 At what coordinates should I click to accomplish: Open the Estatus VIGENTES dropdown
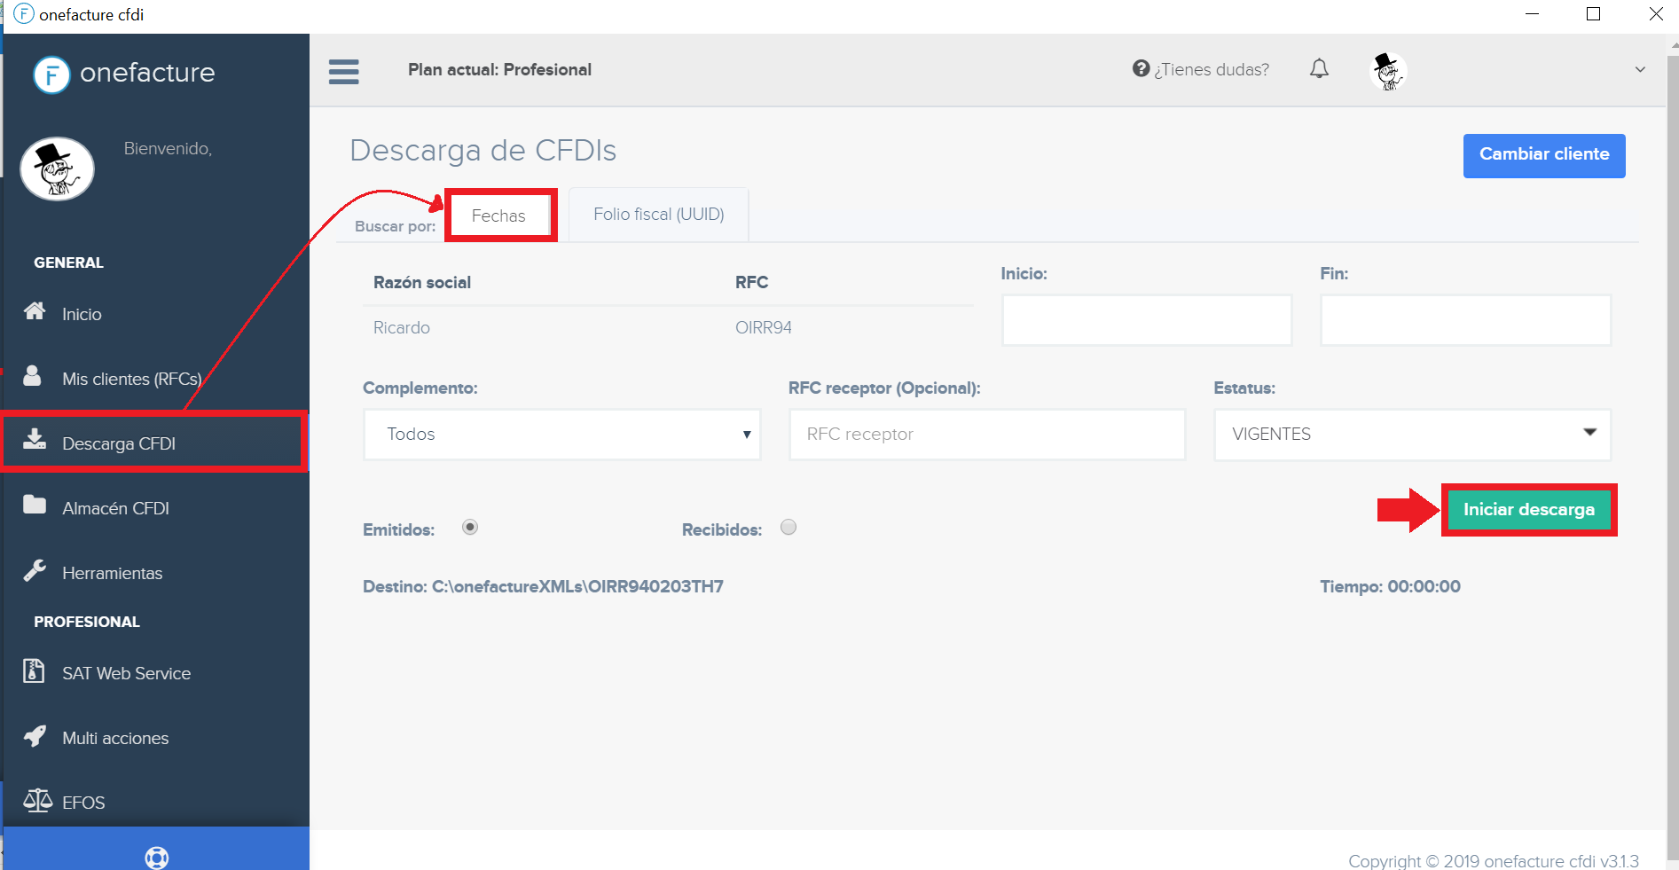click(x=1410, y=435)
